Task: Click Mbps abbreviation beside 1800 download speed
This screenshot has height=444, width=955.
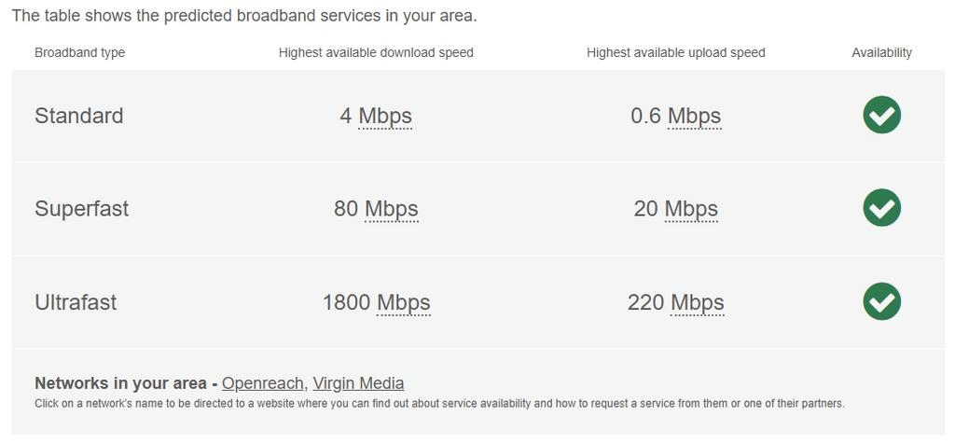Action: coord(403,302)
